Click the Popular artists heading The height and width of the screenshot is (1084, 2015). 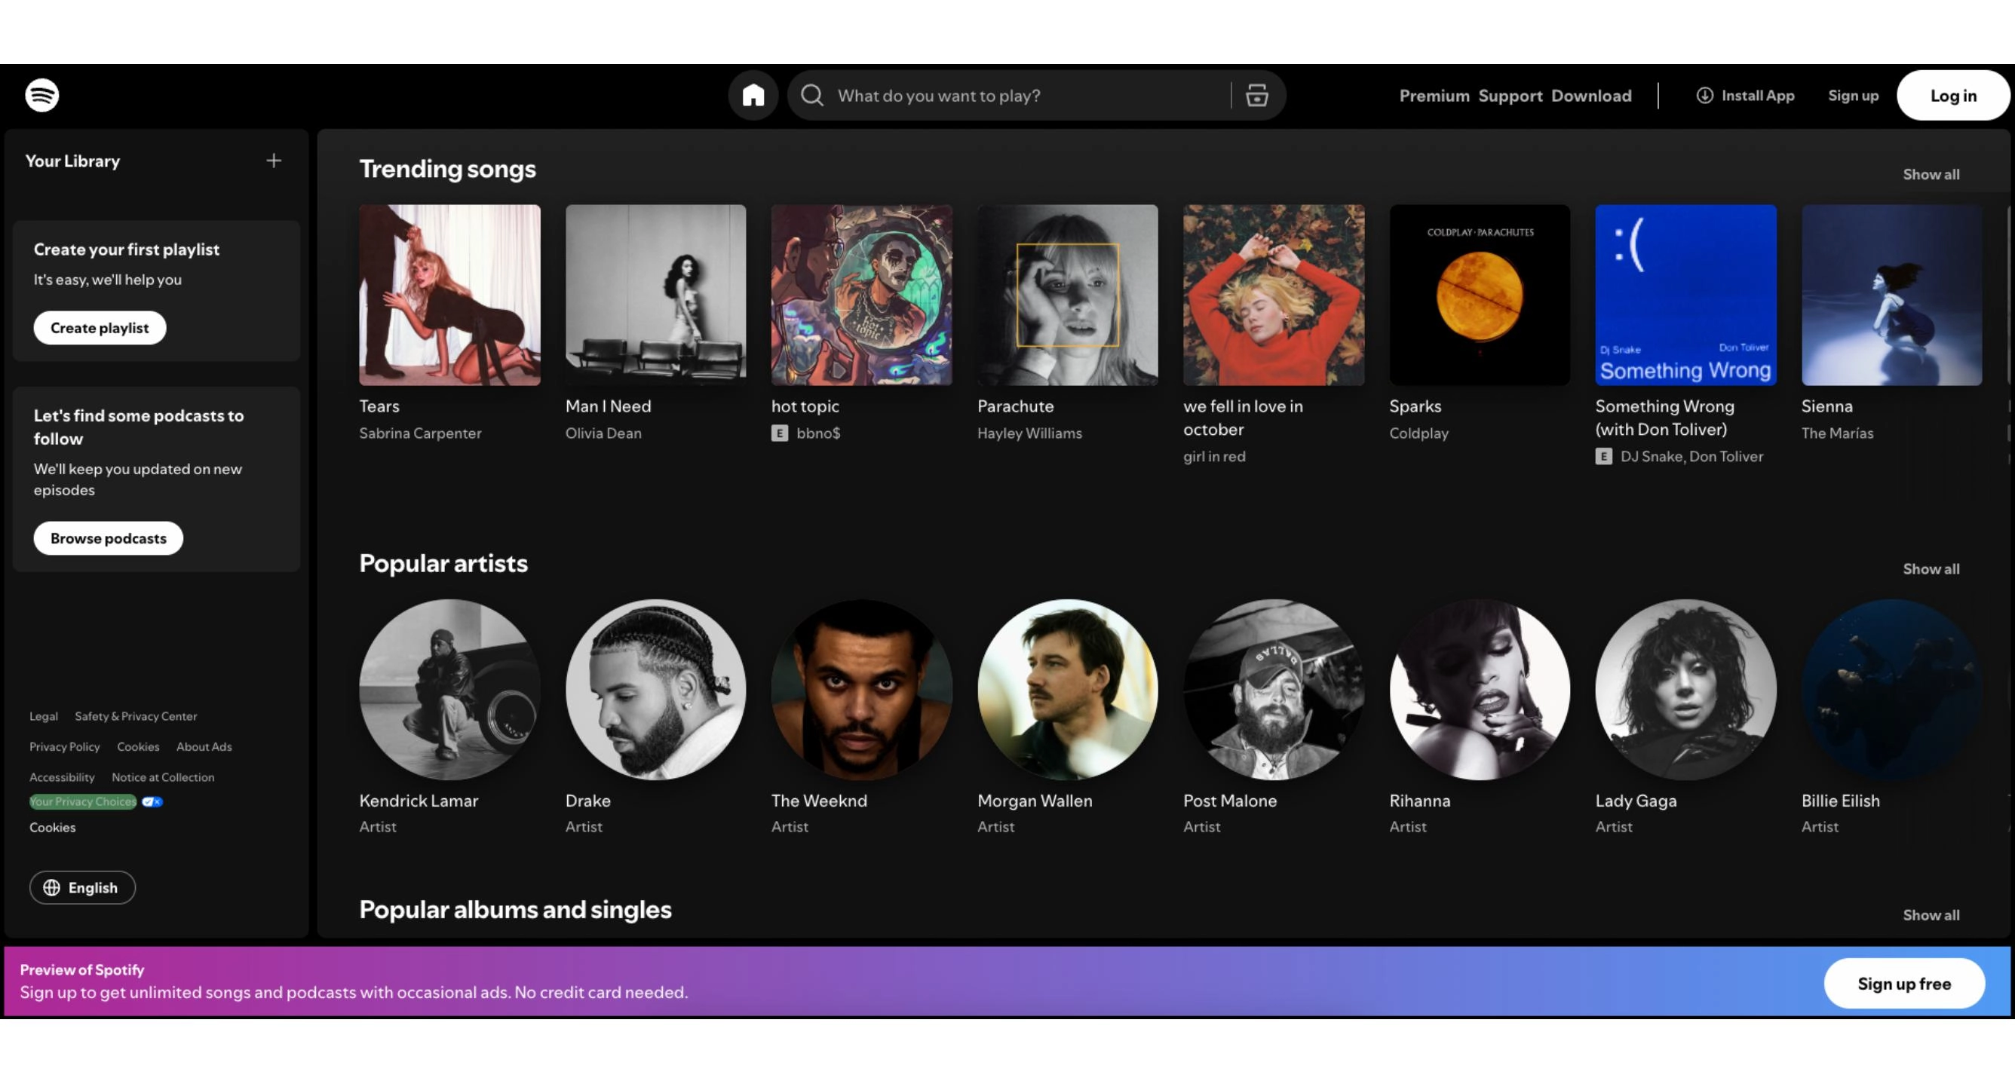[x=443, y=563]
